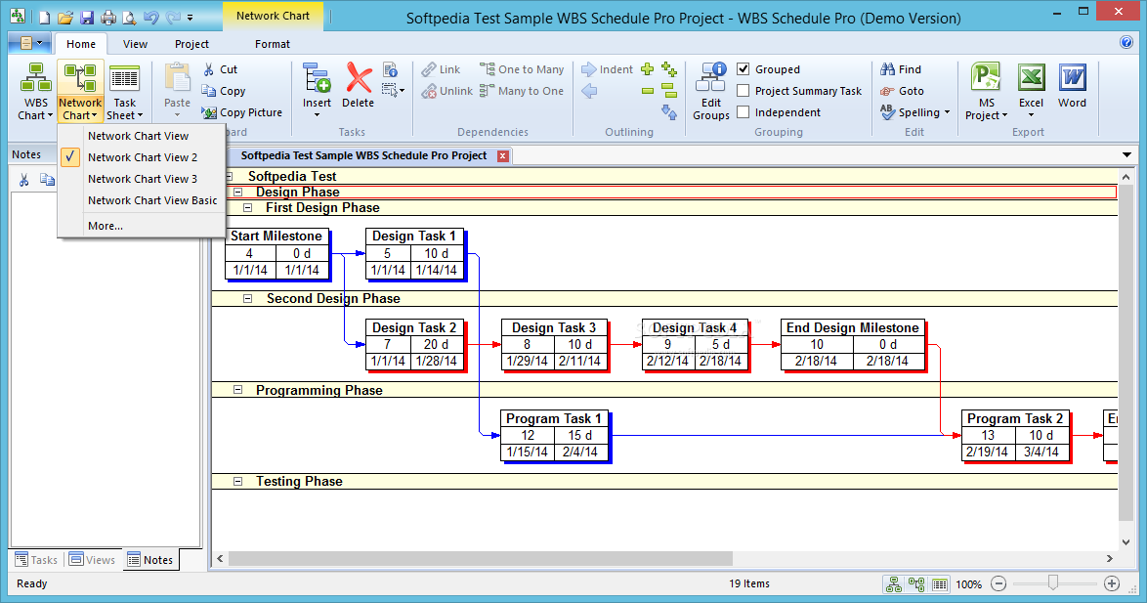This screenshot has width=1147, height=603.
Task: Open the Edit Groups dialog
Action: click(711, 92)
